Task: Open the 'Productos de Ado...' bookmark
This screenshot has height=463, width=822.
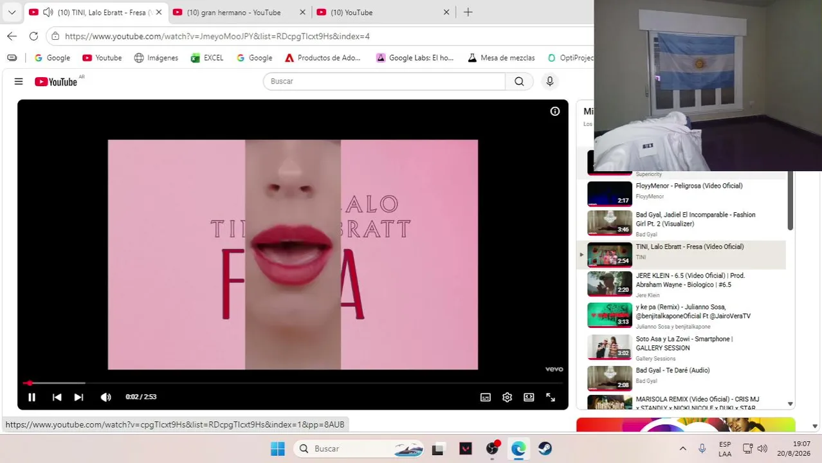Action: [x=323, y=58]
